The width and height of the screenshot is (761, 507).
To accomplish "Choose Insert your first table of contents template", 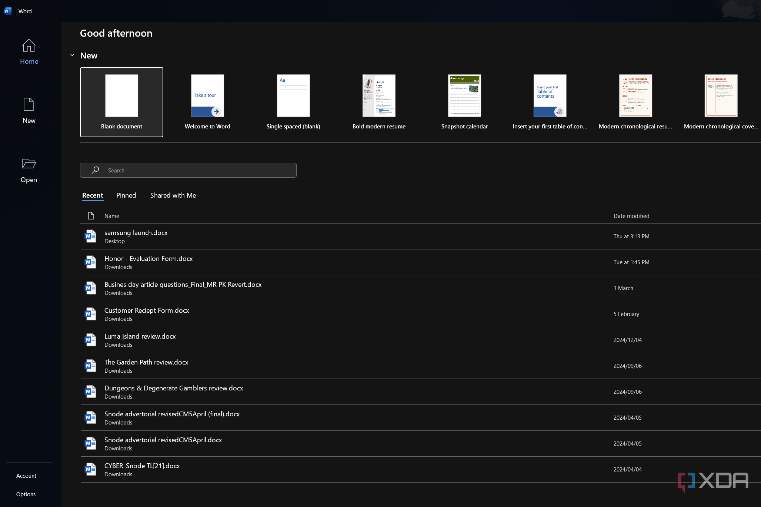I will pos(550,102).
